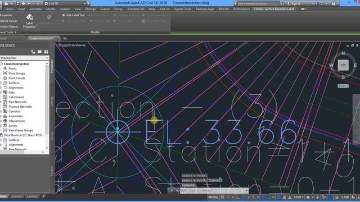This screenshot has height=202, width=360.
Task: Select the Pipe Networks node icon
Action: tap(5, 102)
